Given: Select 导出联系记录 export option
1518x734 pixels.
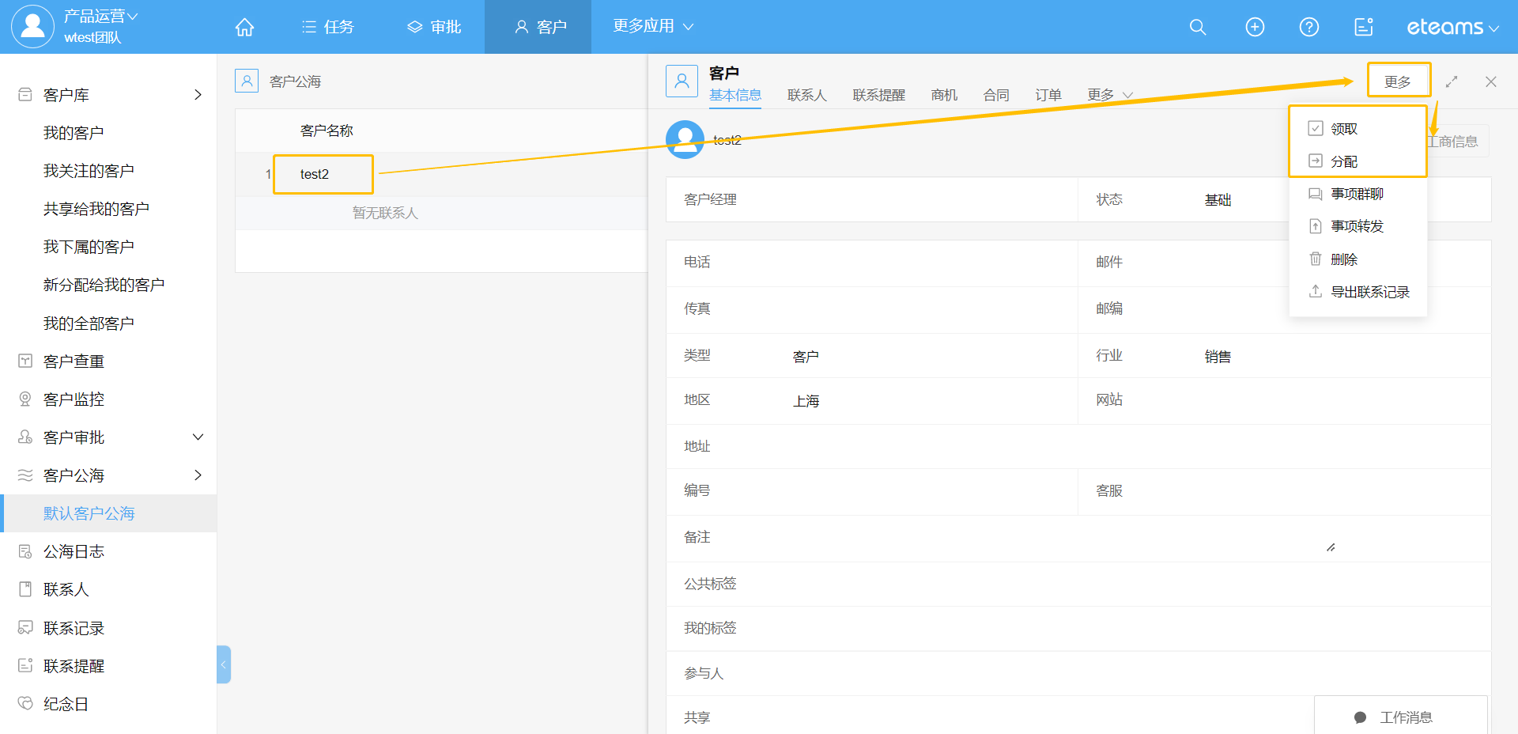Looking at the screenshot, I should pyautogui.click(x=1369, y=292).
